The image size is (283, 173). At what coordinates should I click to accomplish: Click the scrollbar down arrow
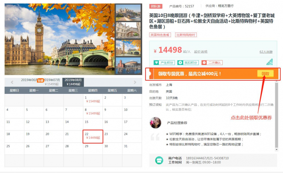(x=276, y=149)
